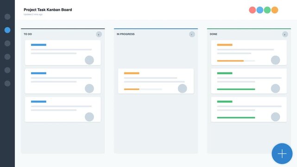Screen dimensions: 297x167
Task: Click assignee avatar on first TO DO card
Action: click(89, 60)
